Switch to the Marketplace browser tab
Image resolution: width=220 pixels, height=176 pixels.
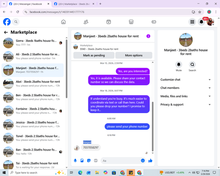point(74,4)
